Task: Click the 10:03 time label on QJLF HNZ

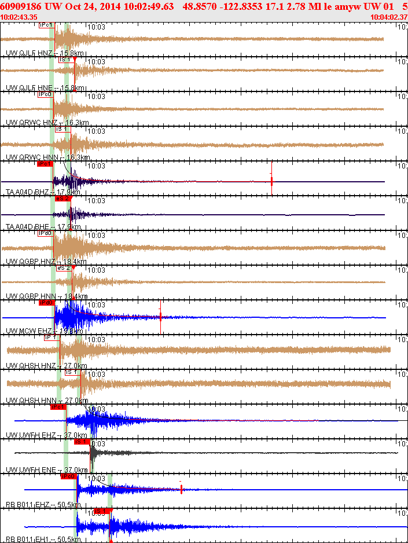Action: coord(96,27)
